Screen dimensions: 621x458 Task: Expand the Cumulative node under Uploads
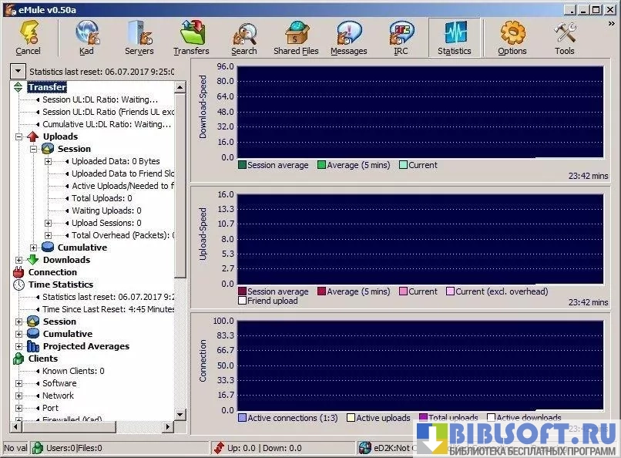coord(34,248)
